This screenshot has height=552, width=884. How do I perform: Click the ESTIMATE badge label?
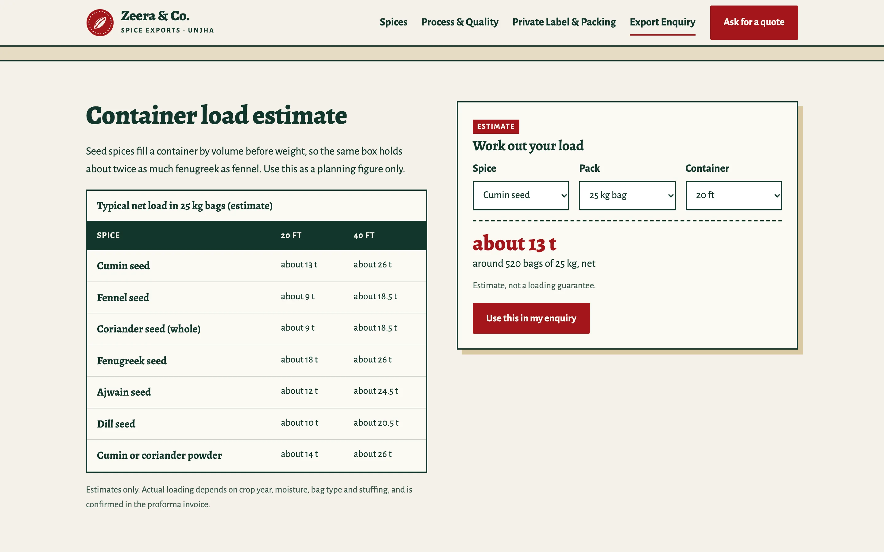point(496,126)
